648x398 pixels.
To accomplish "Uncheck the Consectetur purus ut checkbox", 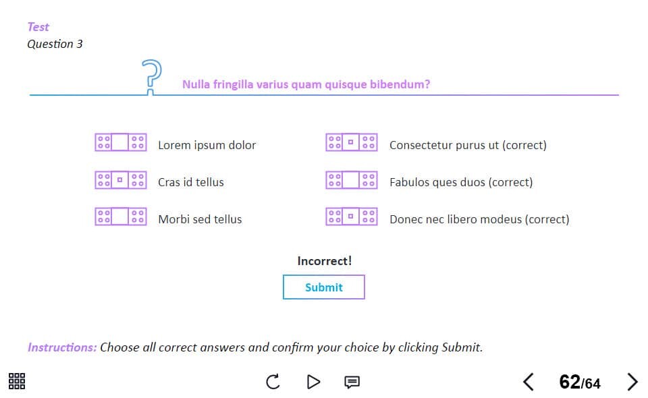I will click(x=351, y=142).
